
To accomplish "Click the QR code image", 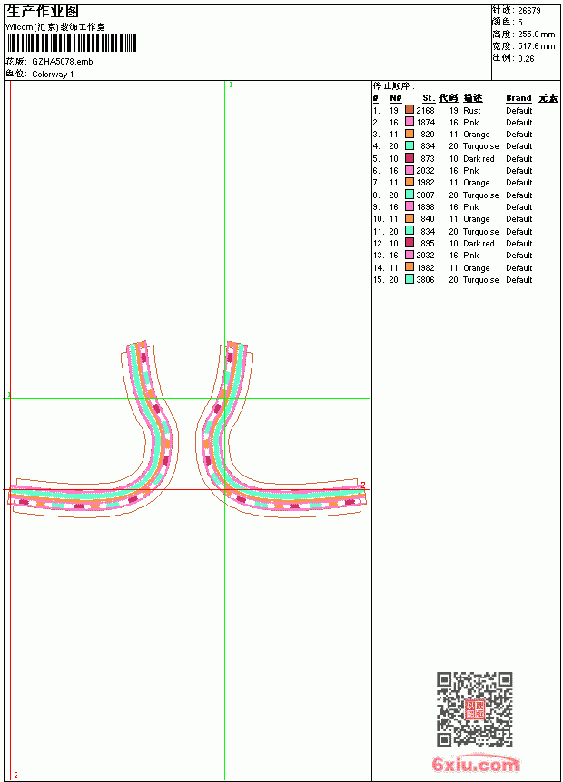I will point(474,708).
